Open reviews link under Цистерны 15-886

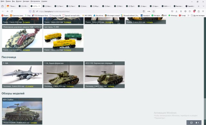click(68, 50)
